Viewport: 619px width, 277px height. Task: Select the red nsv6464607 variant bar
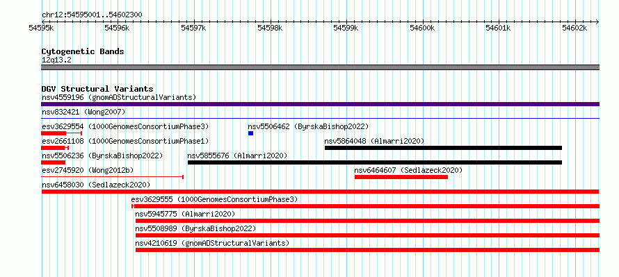coord(401,177)
